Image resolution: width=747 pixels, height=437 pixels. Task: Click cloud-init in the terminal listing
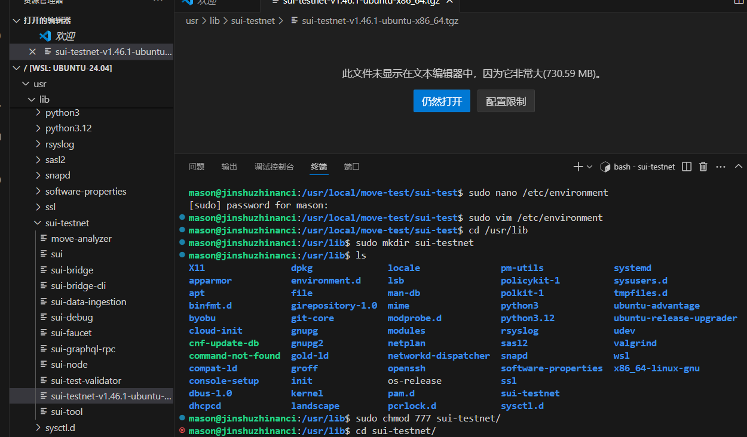(x=216, y=331)
